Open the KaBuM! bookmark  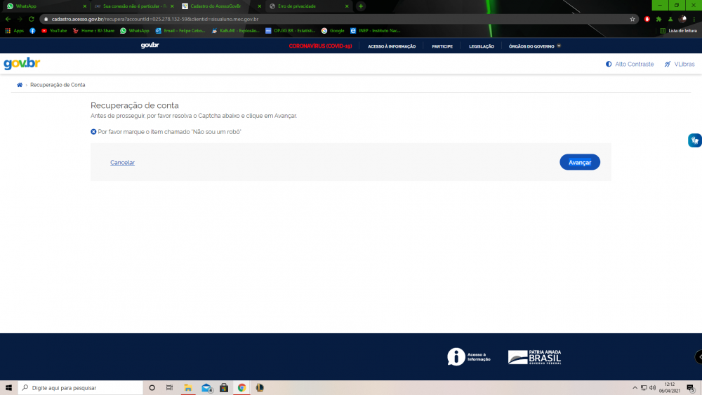[235, 31]
